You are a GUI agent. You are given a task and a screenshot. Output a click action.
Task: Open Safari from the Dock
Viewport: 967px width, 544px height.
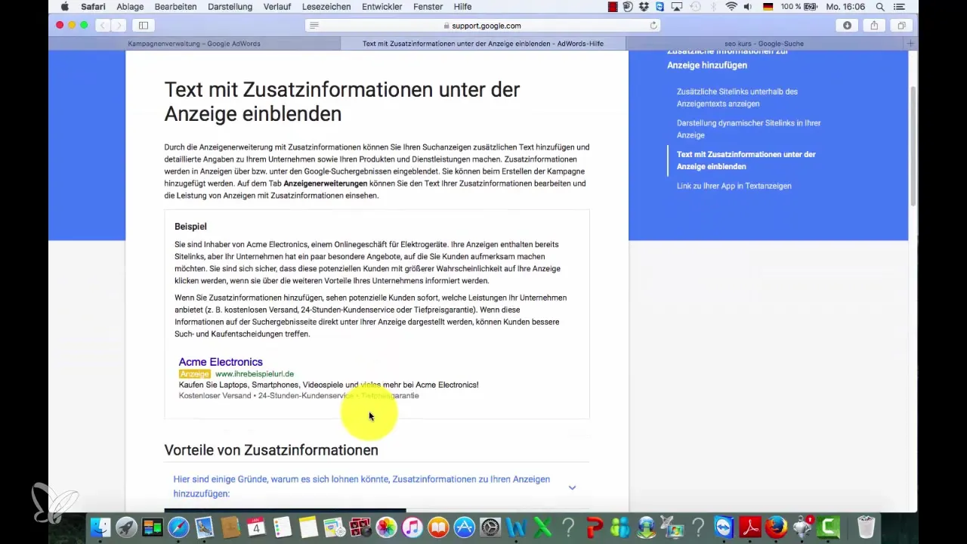tap(178, 527)
